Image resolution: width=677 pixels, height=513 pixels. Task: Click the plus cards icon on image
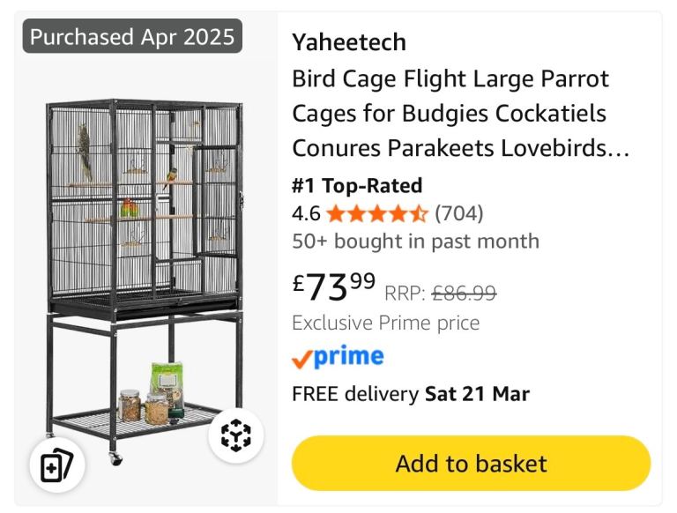[x=56, y=465]
